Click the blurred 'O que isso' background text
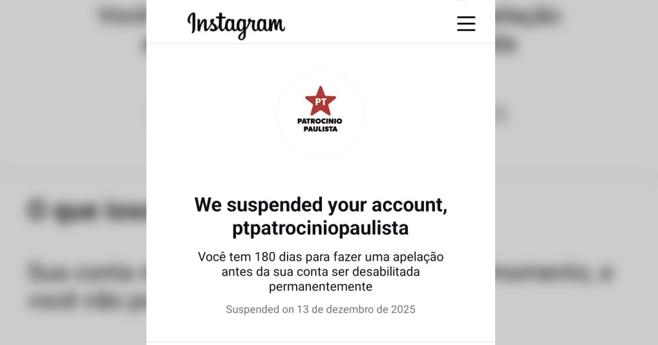The image size is (658, 345). pyautogui.click(x=85, y=210)
